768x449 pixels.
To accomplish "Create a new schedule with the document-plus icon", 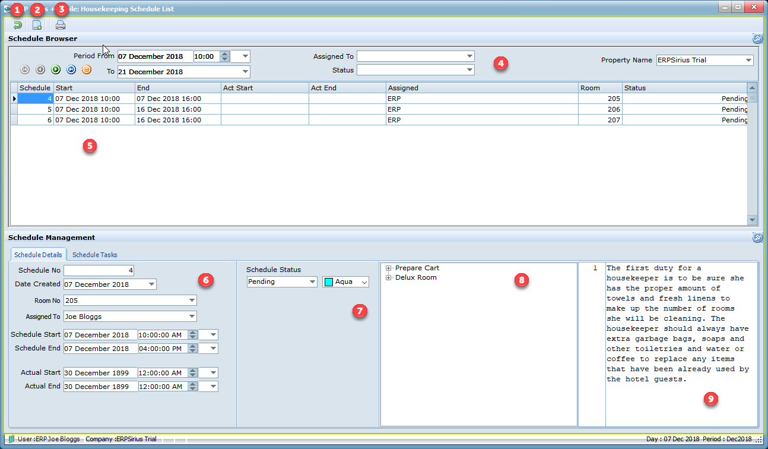I will tap(37, 25).
